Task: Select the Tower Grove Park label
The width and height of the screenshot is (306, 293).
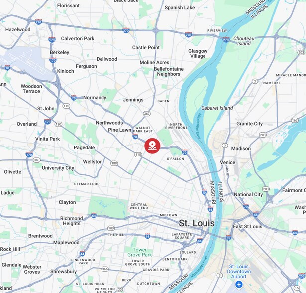Action: (140, 252)
